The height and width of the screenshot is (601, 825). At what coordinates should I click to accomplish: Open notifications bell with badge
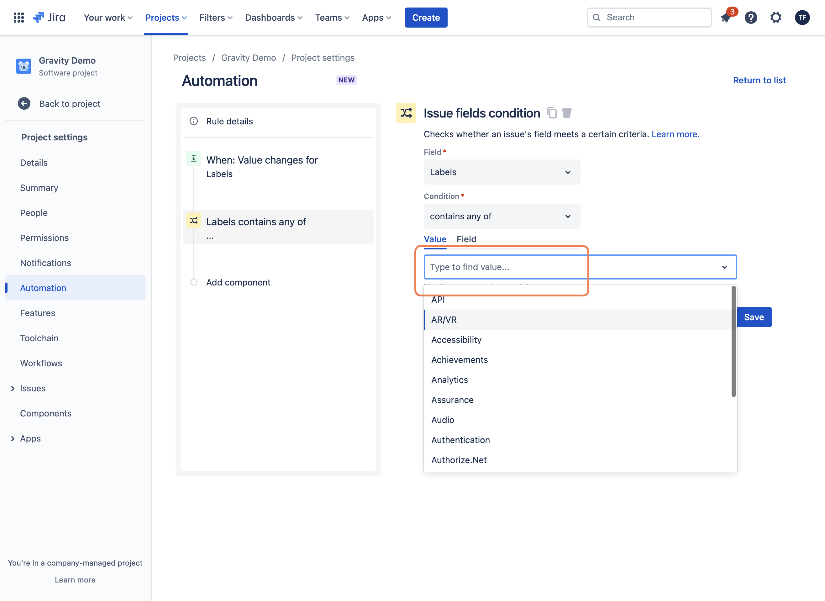point(726,18)
